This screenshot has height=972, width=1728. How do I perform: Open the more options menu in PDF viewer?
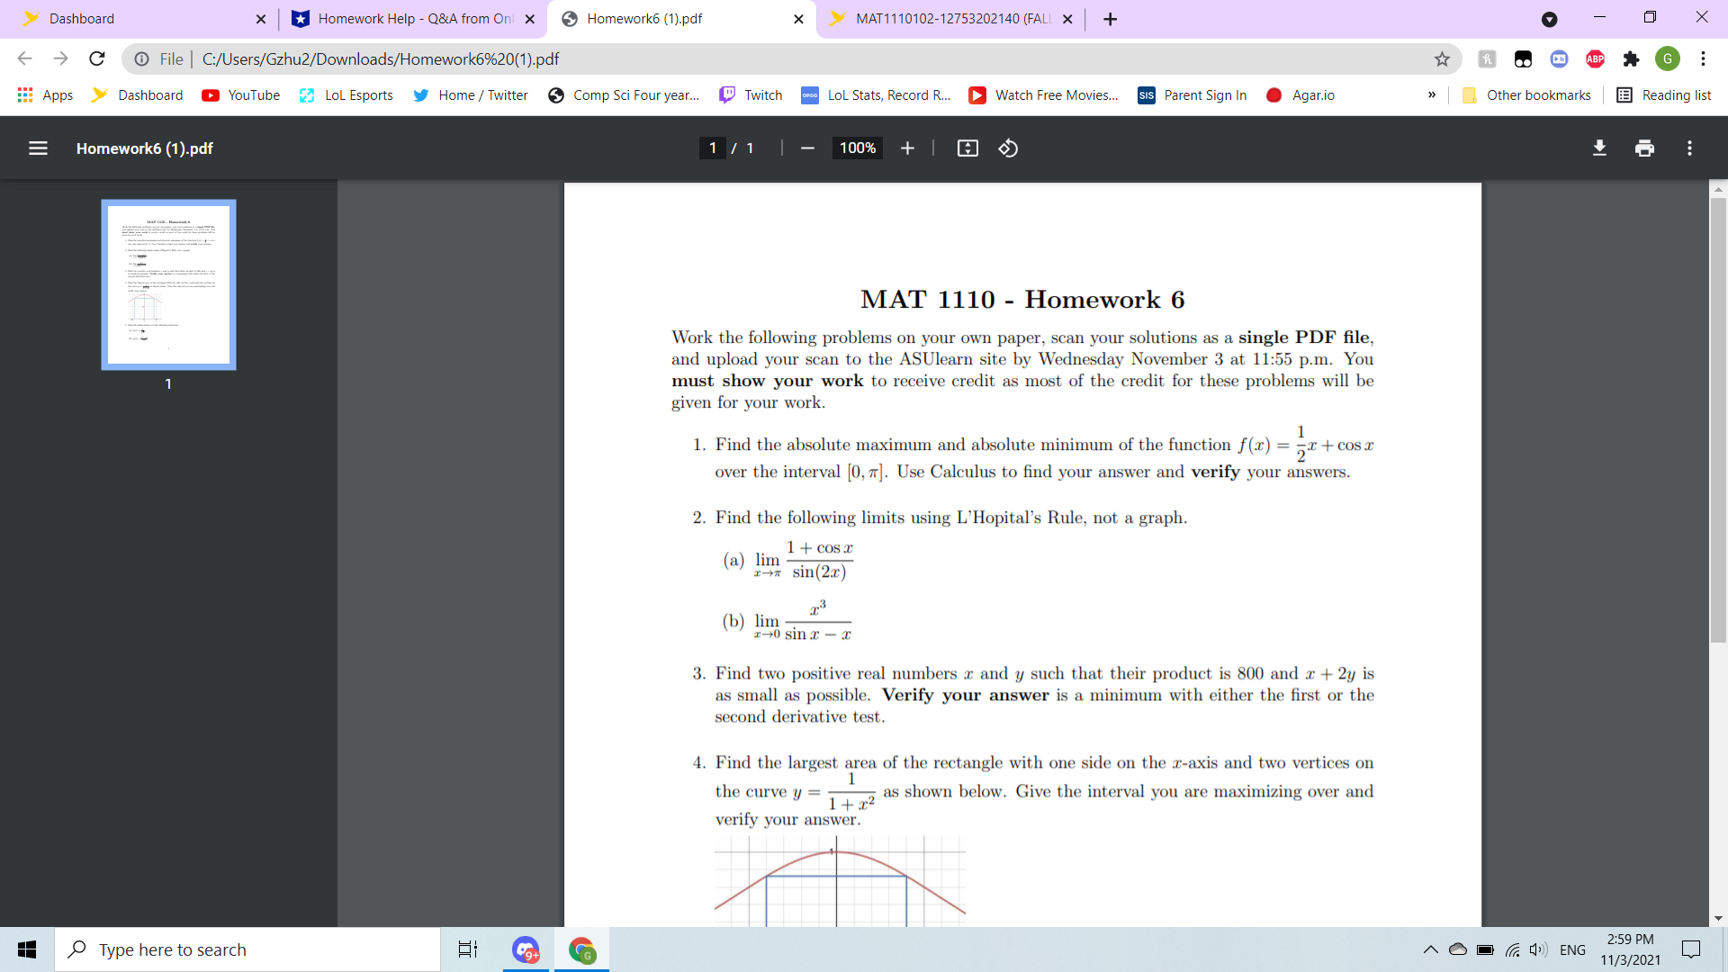[1690, 148]
